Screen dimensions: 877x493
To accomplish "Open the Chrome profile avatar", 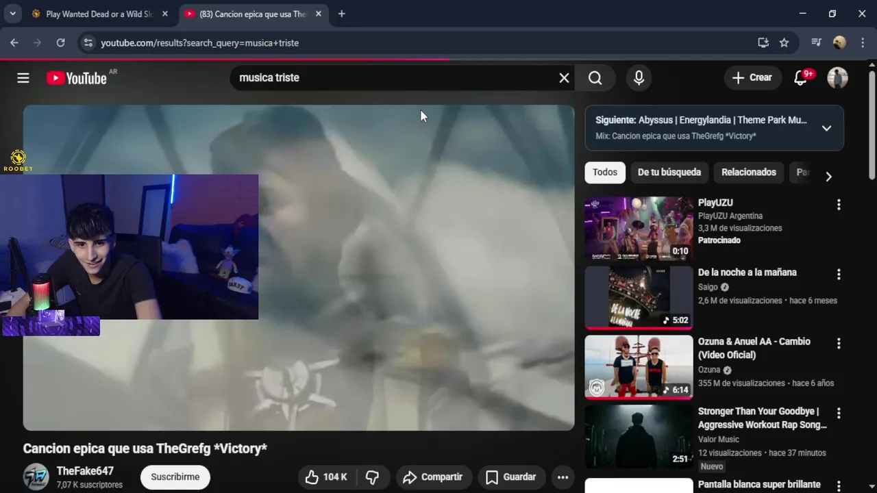I will 839,42.
